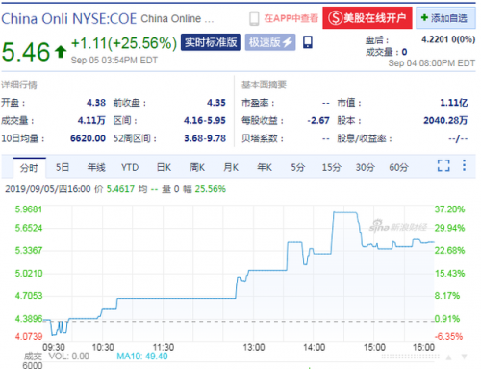Viewport: 481px width, 369px height.
Task: Click the 每股收益 value -2.67
Action: point(318,120)
